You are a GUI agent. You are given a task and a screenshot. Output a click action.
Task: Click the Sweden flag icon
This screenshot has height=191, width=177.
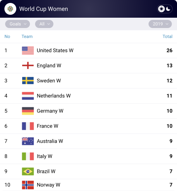(28, 81)
